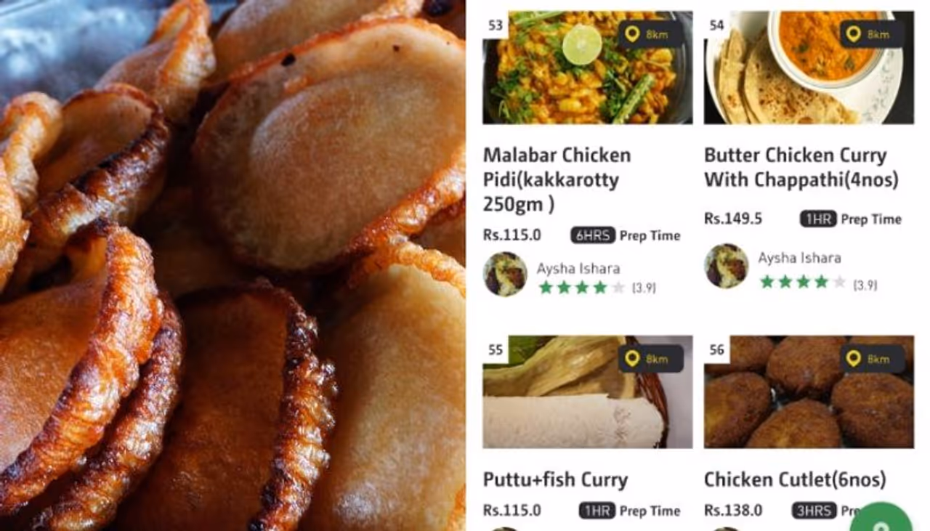The width and height of the screenshot is (930, 531).
Task: Open the Butter Chicken Curry food photo
Action: pyautogui.click(x=809, y=68)
